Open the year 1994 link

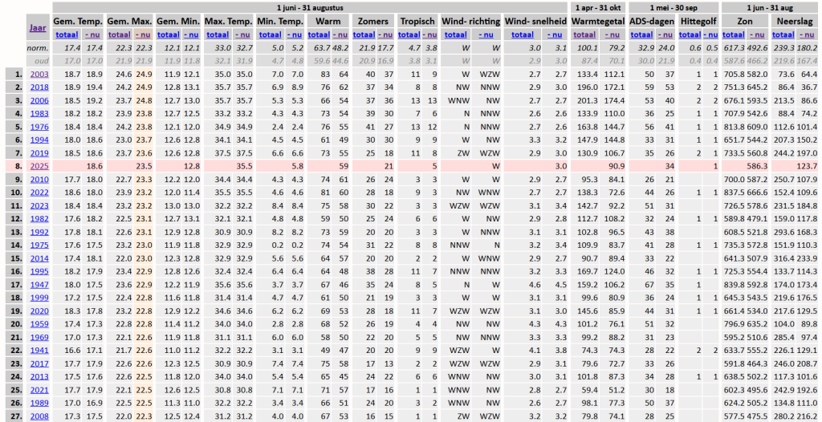[x=39, y=140]
